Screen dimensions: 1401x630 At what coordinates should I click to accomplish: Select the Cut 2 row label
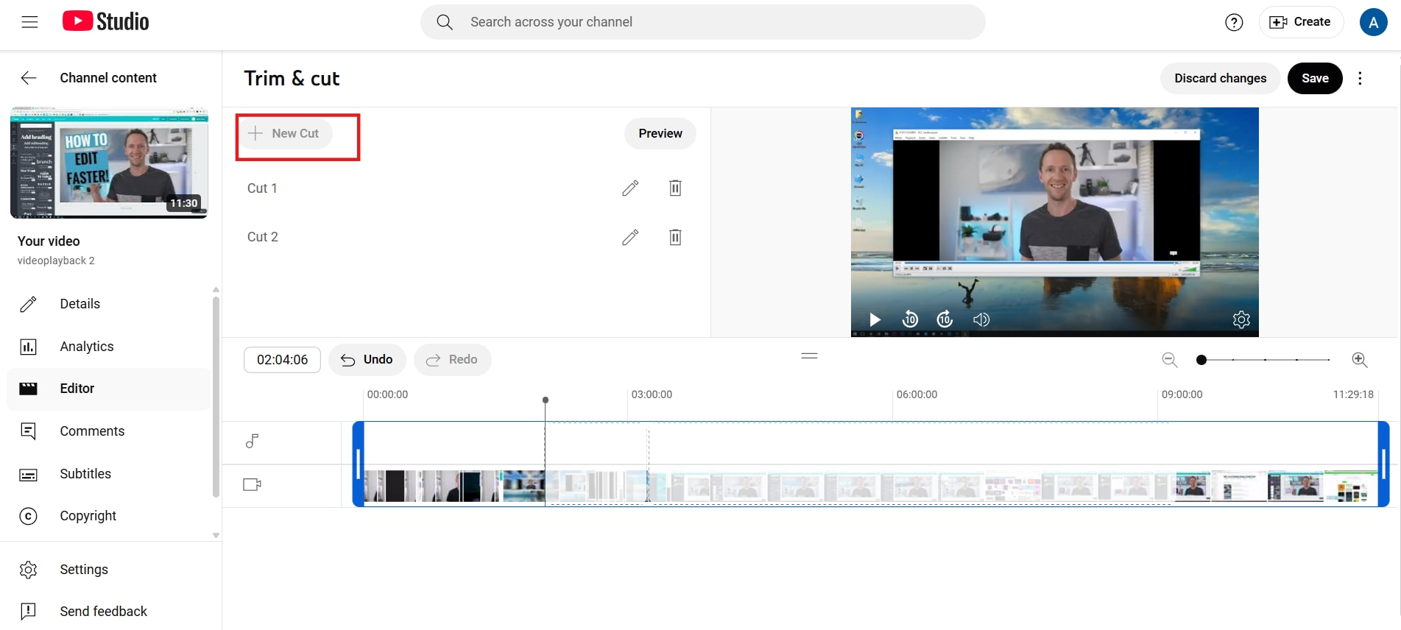[263, 237]
